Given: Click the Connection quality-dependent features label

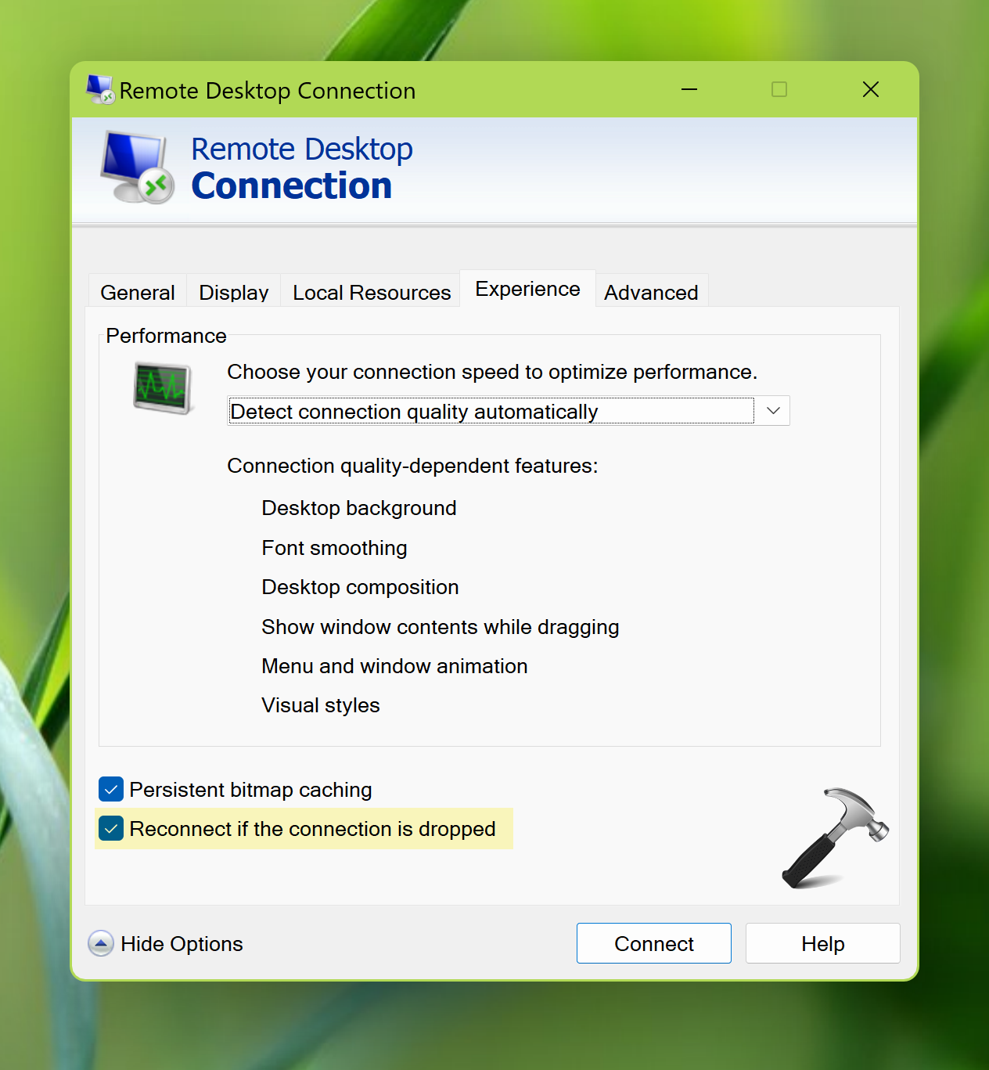Looking at the screenshot, I should click(x=413, y=466).
